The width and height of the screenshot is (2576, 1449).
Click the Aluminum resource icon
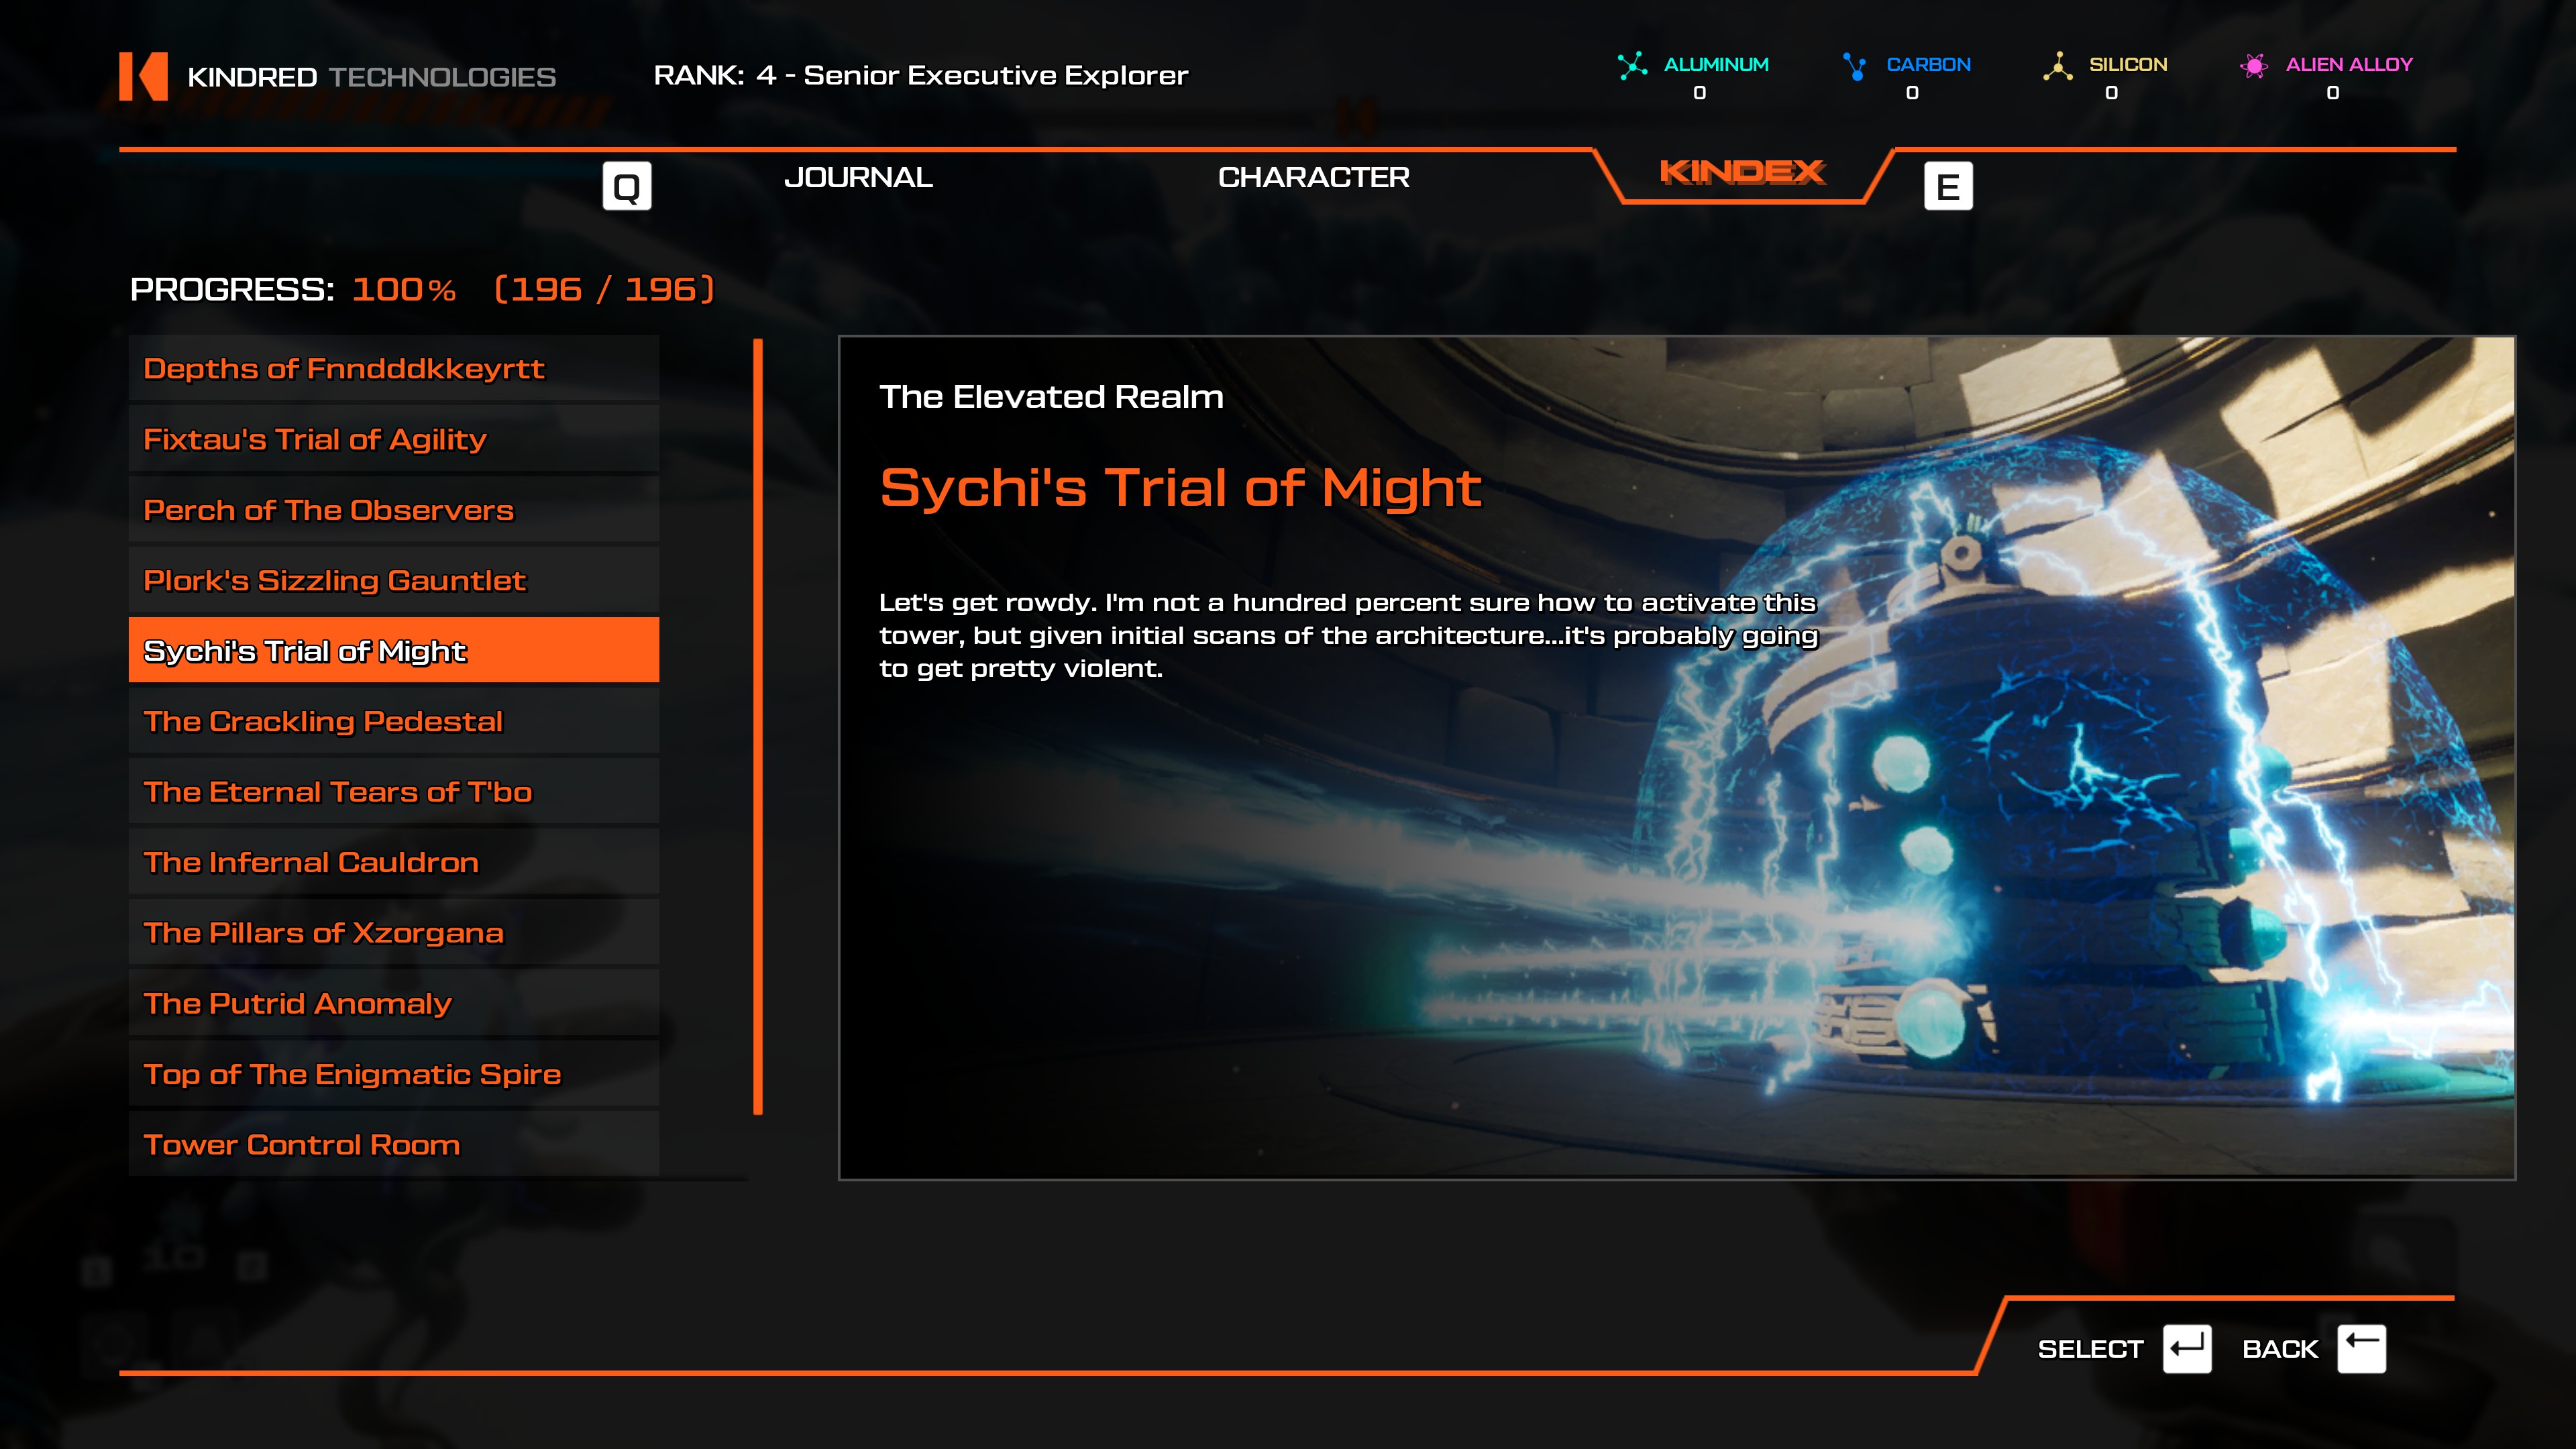(1632, 66)
